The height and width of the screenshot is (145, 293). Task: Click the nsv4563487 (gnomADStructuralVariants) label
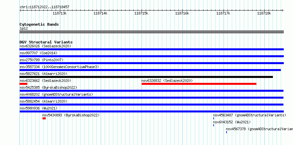[250, 115]
